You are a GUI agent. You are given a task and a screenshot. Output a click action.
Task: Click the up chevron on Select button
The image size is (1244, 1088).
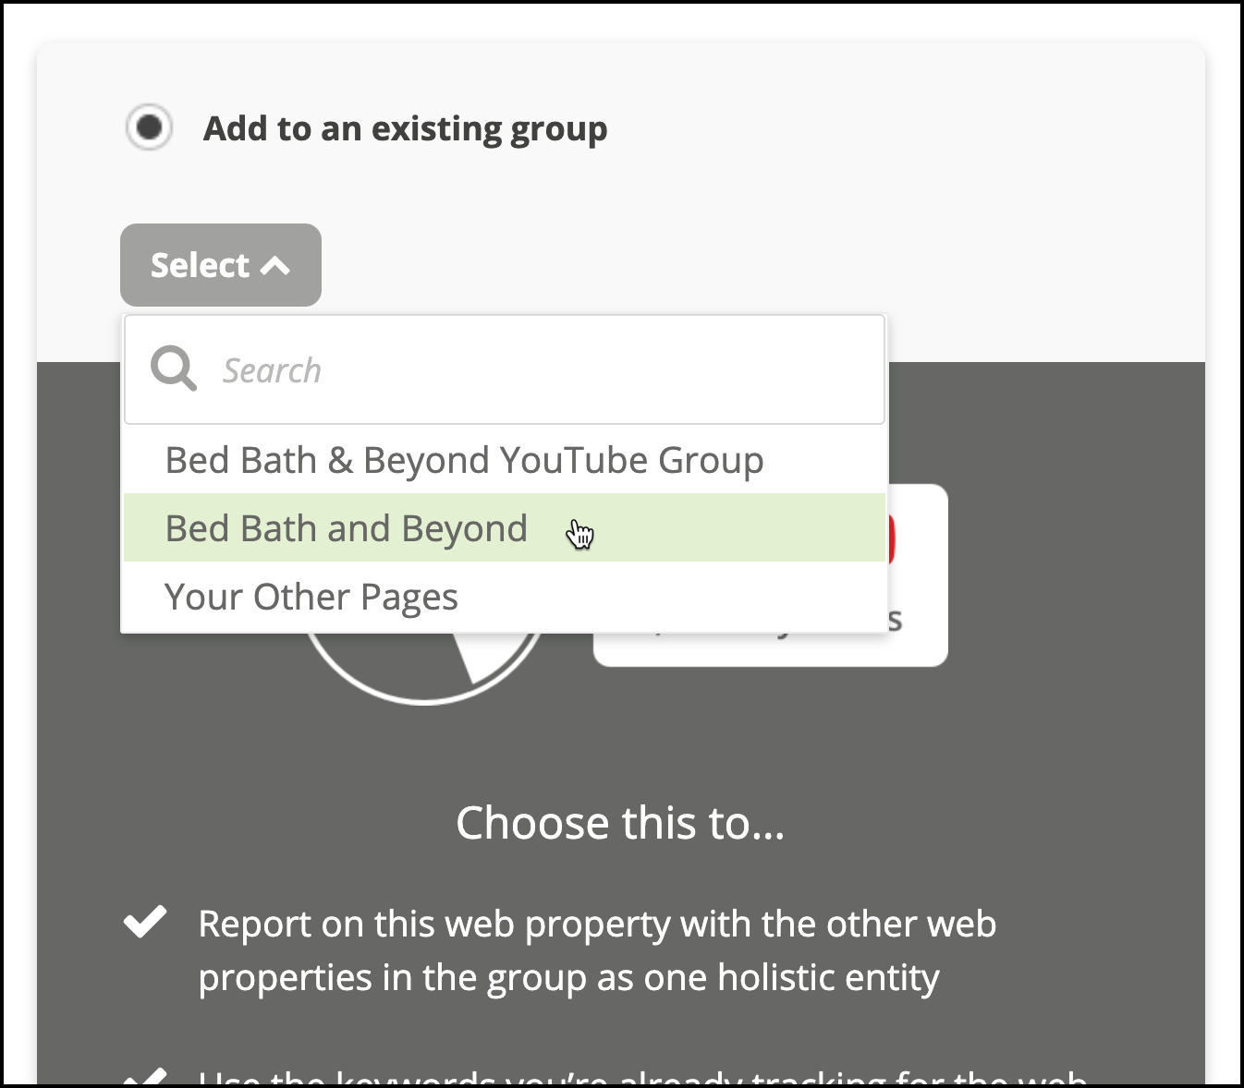275,267
